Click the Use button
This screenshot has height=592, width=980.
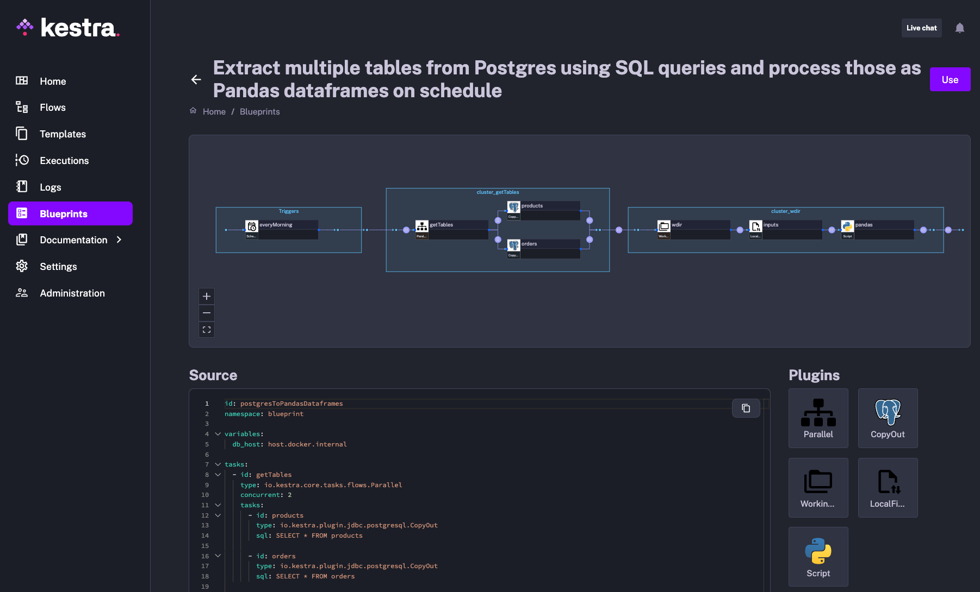pyautogui.click(x=950, y=79)
